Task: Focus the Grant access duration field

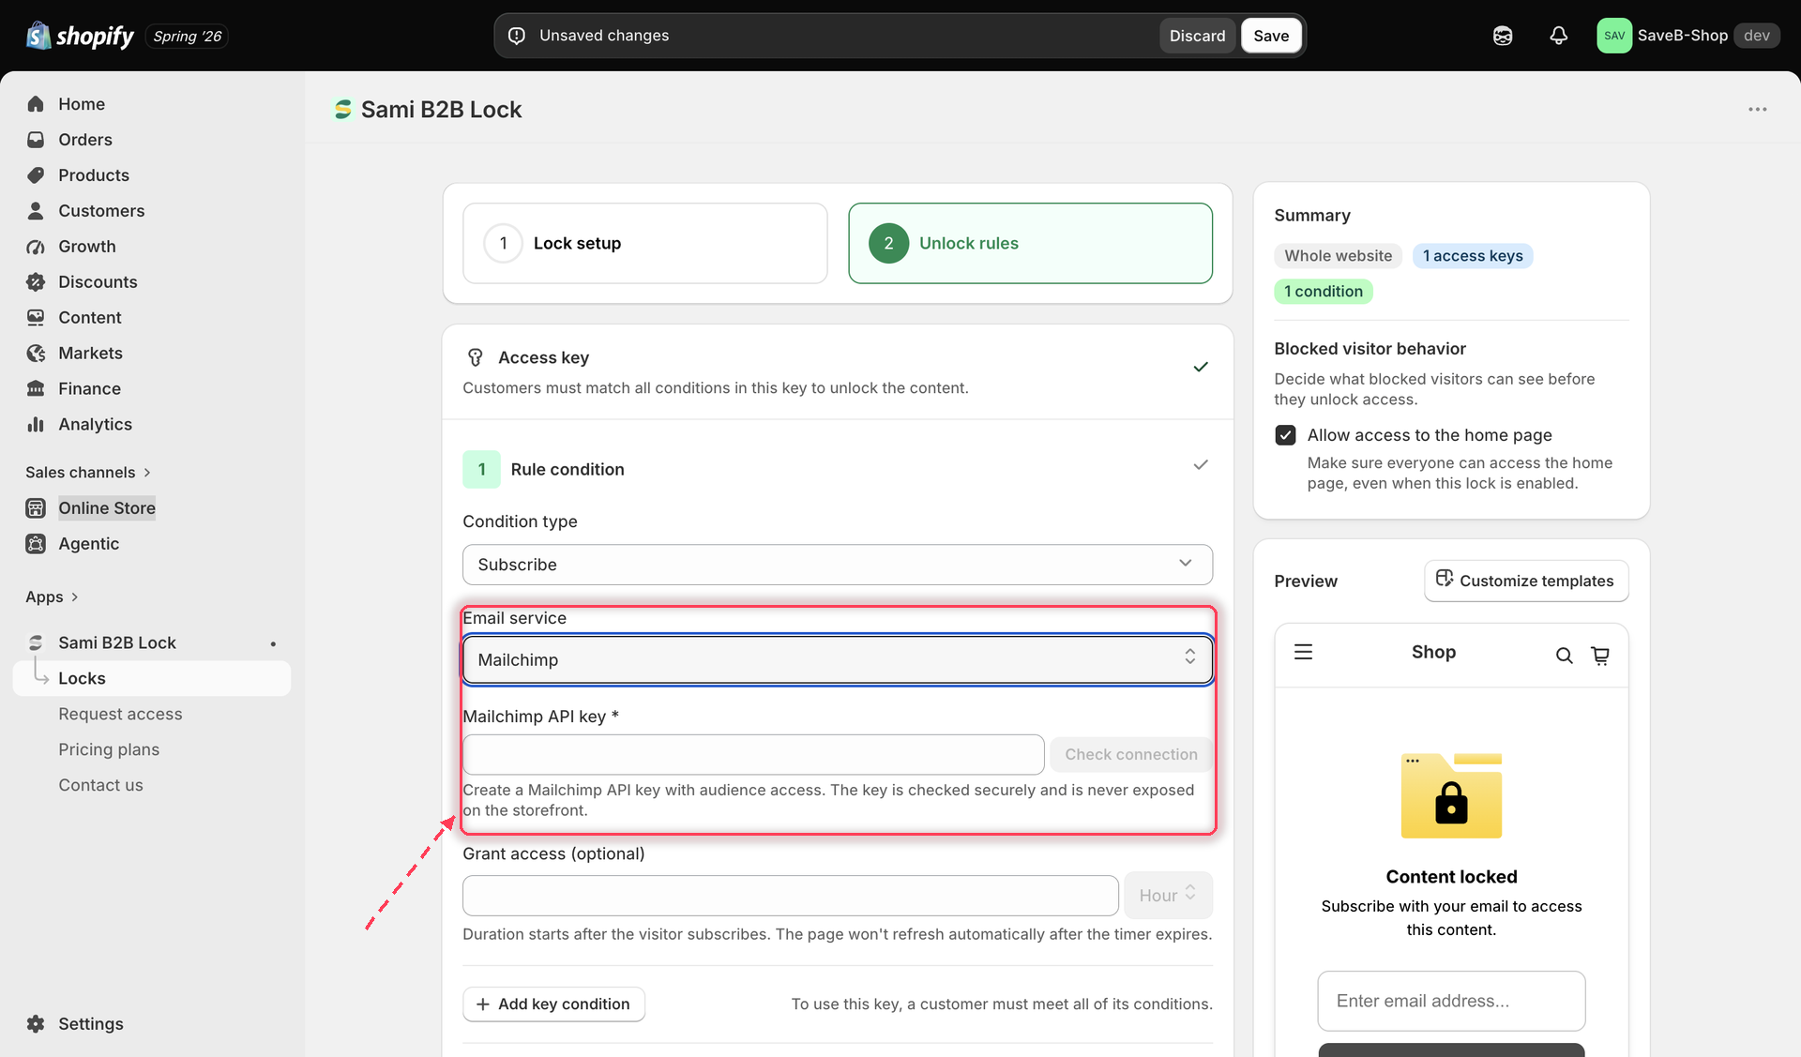Action: [791, 896]
